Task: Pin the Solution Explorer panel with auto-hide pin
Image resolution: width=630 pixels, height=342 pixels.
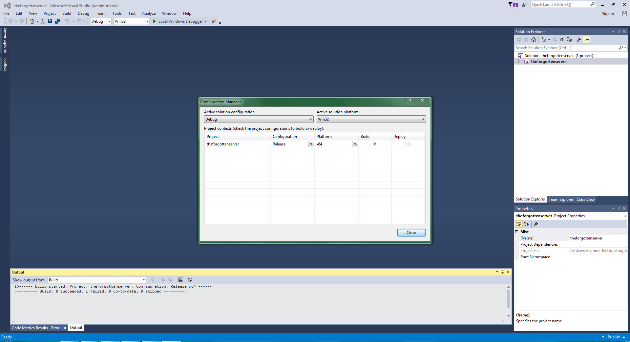Action: point(619,31)
